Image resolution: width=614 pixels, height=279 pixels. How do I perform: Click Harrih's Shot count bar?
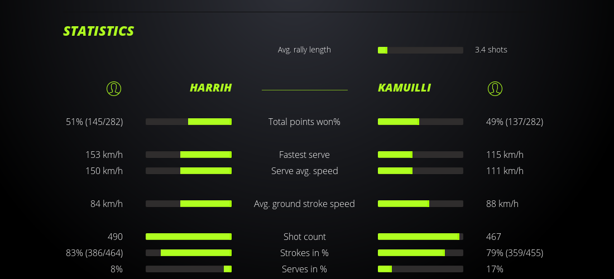(189, 237)
